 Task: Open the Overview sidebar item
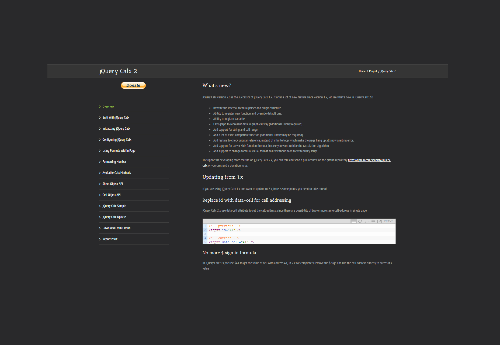[x=108, y=106]
